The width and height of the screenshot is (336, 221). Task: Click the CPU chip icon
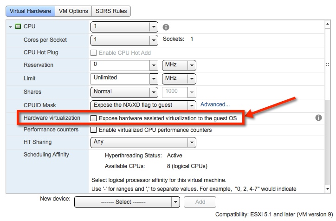[18, 26]
